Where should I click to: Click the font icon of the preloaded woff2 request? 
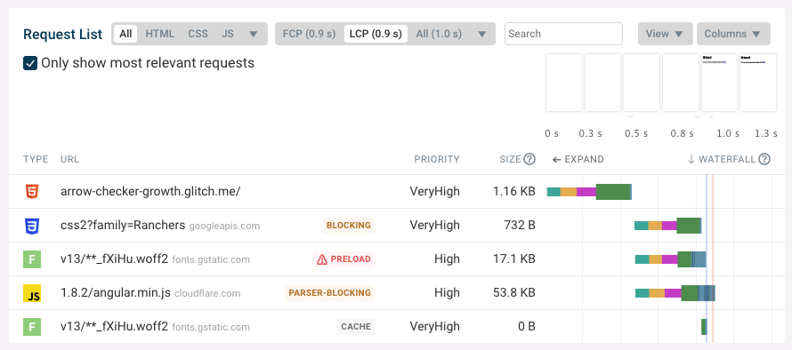pos(32,259)
